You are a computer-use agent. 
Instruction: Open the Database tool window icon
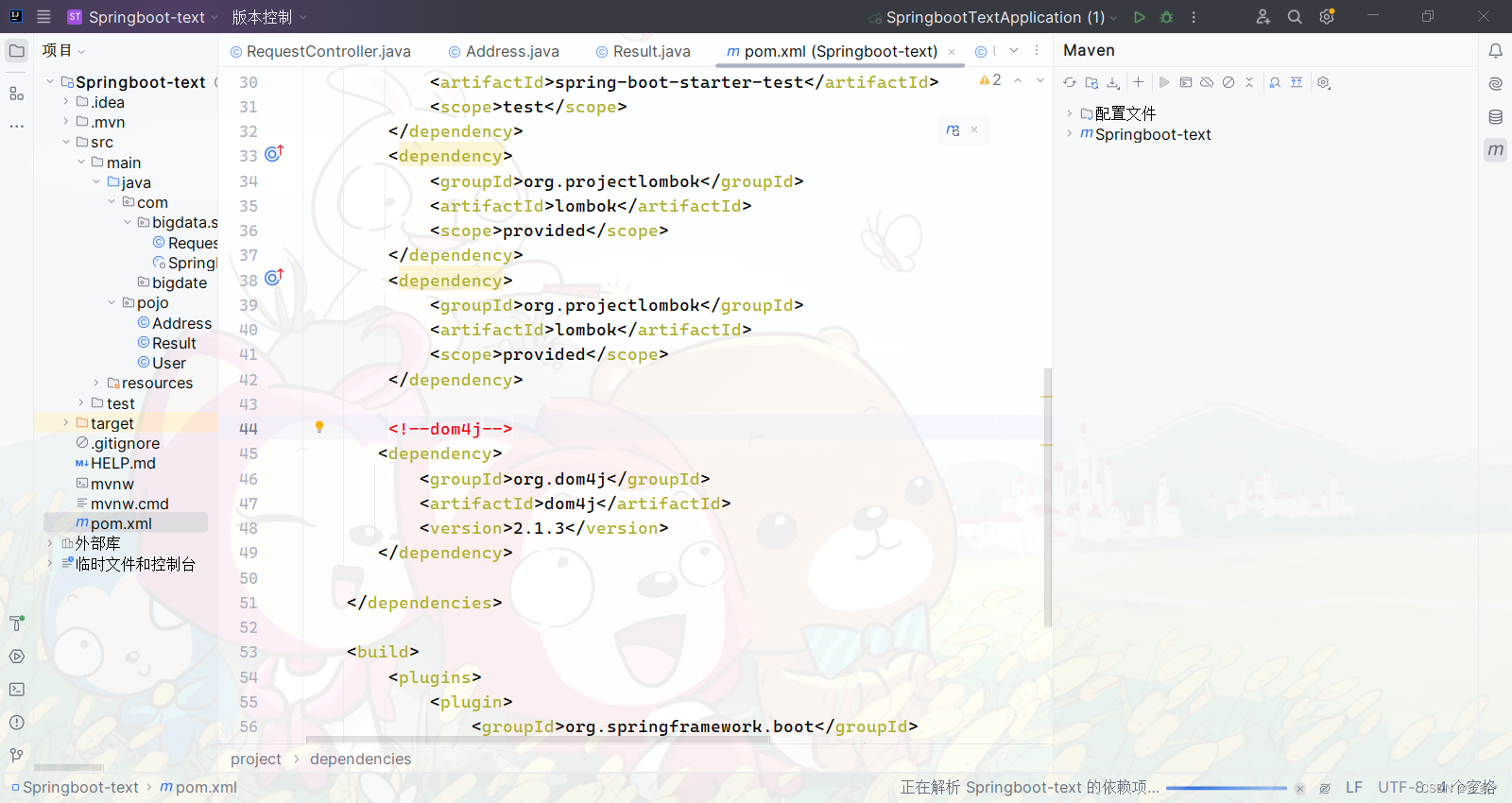click(x=1495, y=117)
